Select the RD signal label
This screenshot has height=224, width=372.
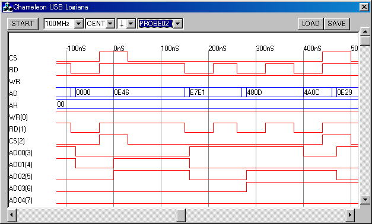point(14,70)
